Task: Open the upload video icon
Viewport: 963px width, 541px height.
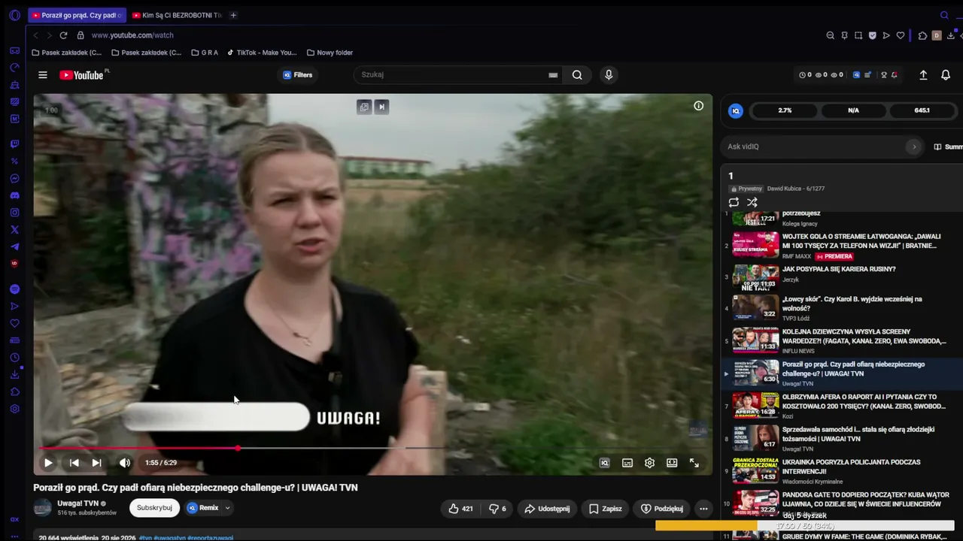Action: tap(923, 75)
